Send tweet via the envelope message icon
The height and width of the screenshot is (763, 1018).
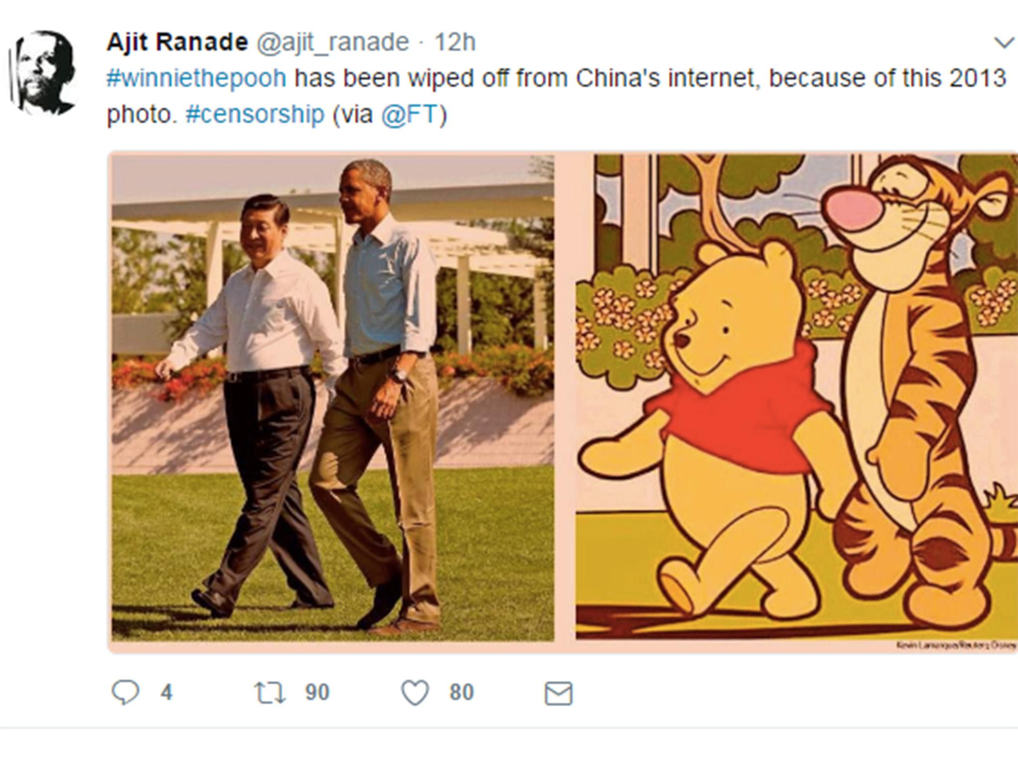click(558, 693)
